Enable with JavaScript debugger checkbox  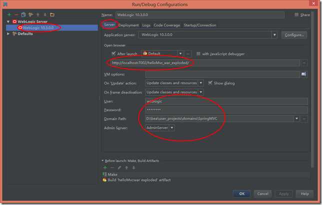pyautogui.click(x=198, y=54)
